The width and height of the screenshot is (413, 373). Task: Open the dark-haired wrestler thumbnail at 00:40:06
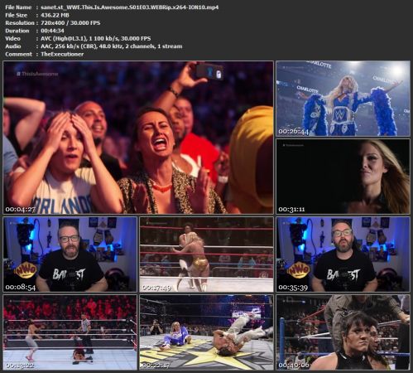pos(343,332)
